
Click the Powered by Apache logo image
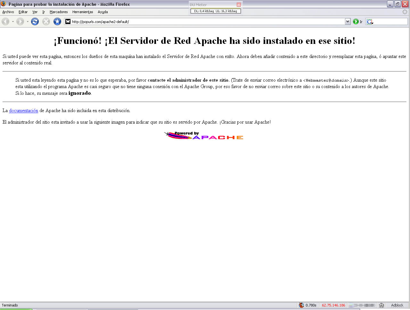[204, 136]
